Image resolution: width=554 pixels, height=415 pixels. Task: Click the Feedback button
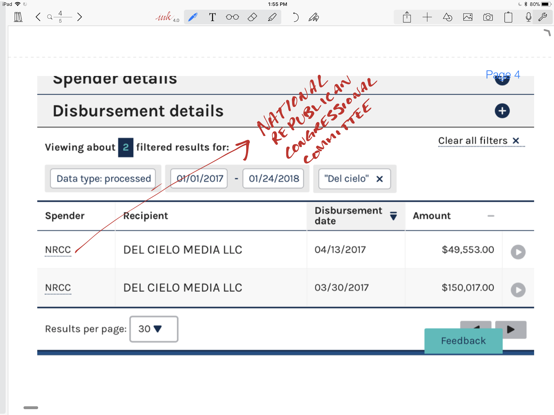click(463, 341)
